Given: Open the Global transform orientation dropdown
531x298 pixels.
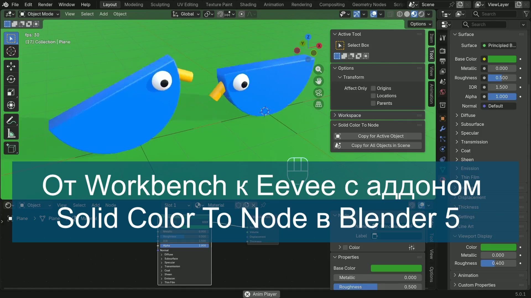Looking at the screenshot, I should pos(186,14).
